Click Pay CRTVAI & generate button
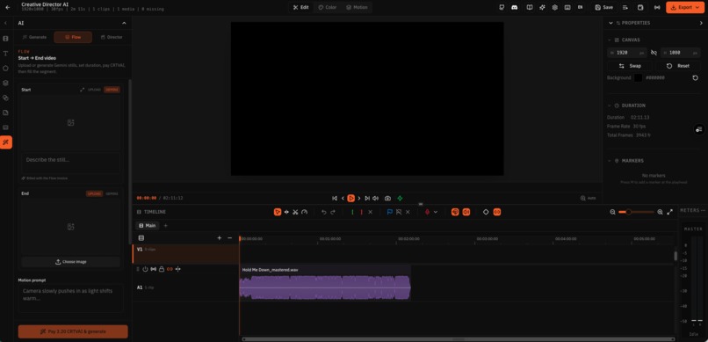This screenshot has height=342, width=708. [x=73, y=331]
